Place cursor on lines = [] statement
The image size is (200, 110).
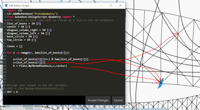click(15, 46)
